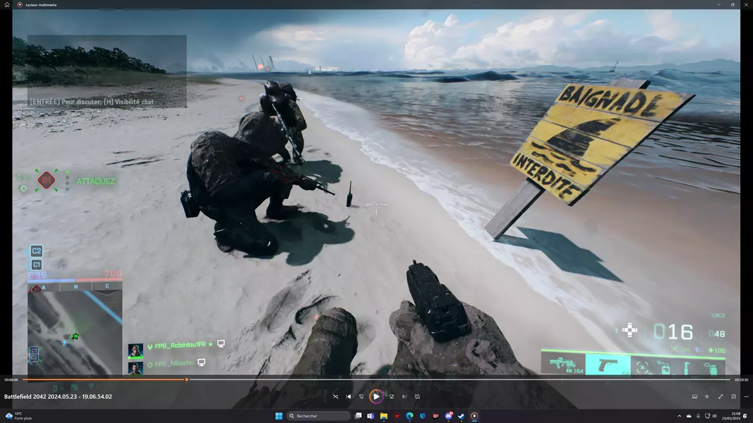Open File Explorer from the taskbar
The width and height of the screenshot is (753, 423).
click(x=384, y=416)
